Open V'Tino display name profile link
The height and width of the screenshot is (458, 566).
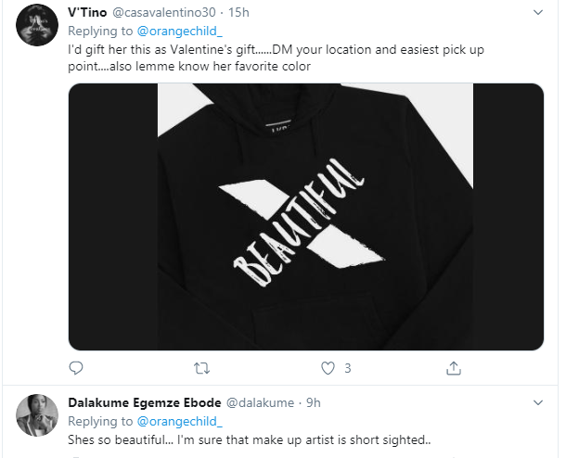(87, 12)
